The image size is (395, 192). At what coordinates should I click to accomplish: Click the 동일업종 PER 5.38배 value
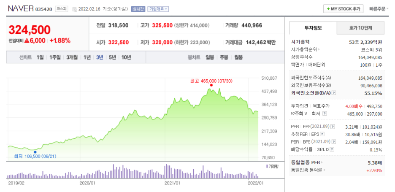pos(375,162)
